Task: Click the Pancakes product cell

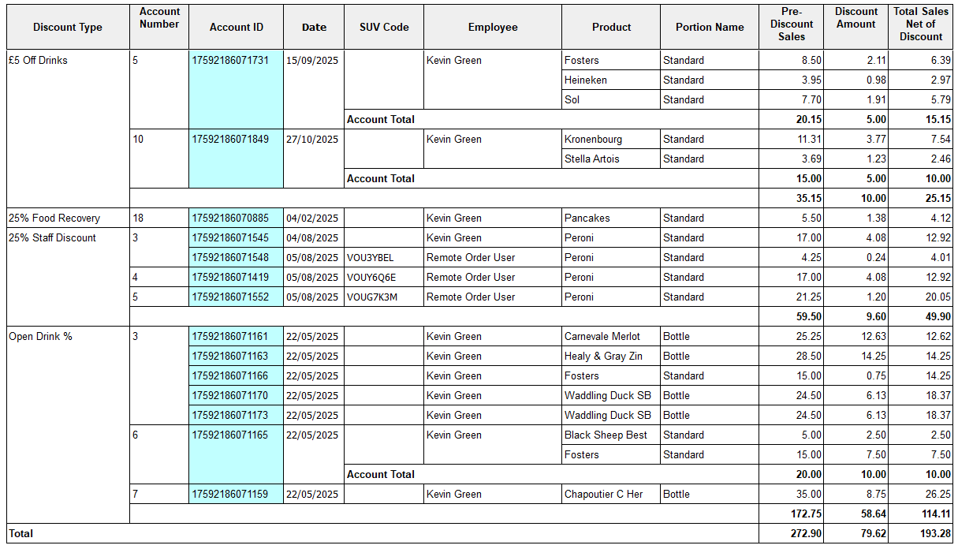Action: [x=587, y=218]
